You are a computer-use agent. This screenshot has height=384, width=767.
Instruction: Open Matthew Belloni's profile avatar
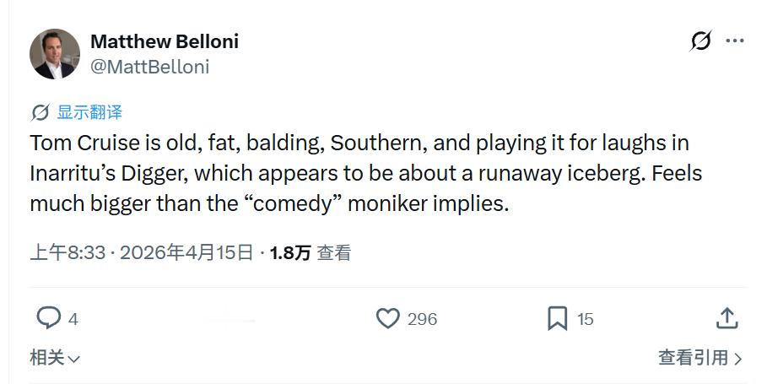tap(55, 54)
